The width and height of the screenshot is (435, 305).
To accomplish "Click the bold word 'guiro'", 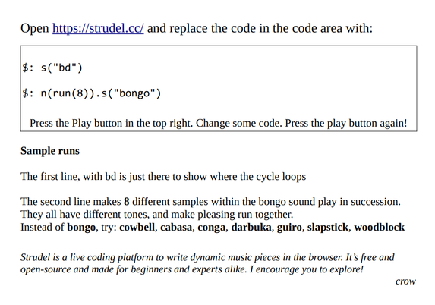I will pos(289,228).
